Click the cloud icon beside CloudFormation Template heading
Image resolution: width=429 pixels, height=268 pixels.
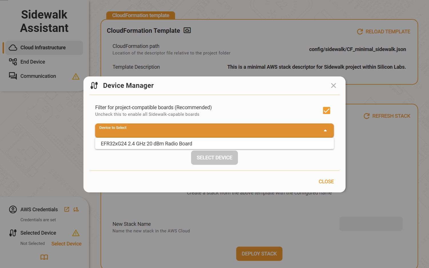187,31
